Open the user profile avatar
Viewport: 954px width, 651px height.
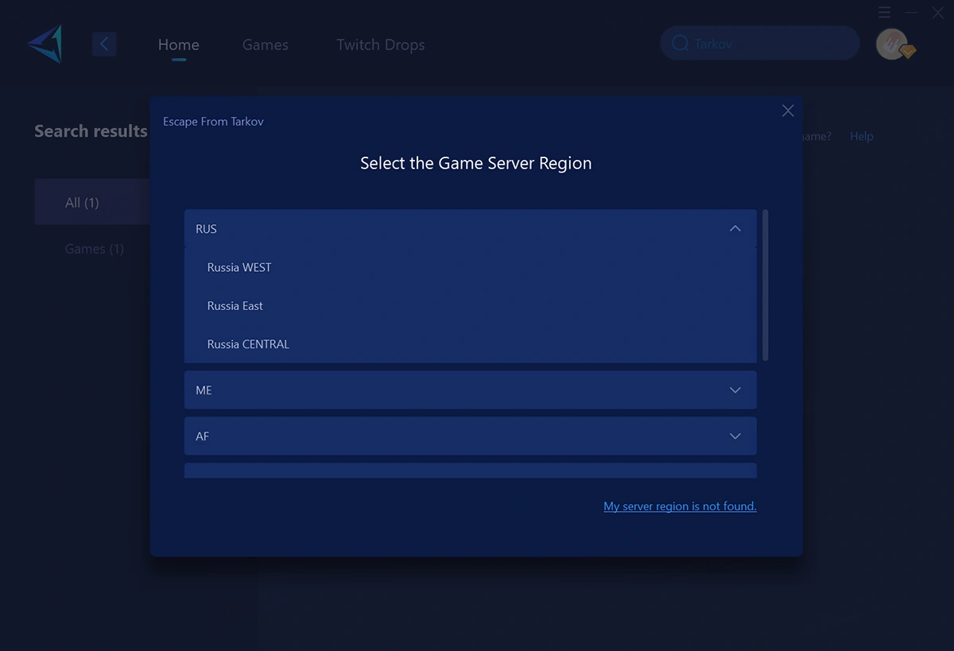click(x=892, y=45)
